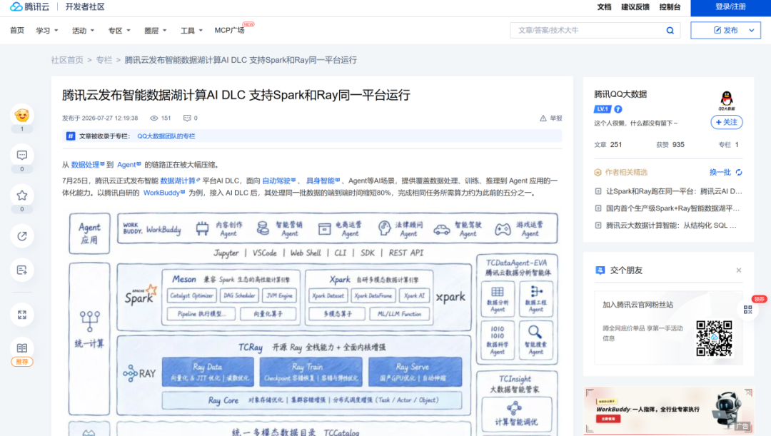Screen dimensions: 771x436
Task: Click the author name 腾讯QQ大数据
Action: 620,94
